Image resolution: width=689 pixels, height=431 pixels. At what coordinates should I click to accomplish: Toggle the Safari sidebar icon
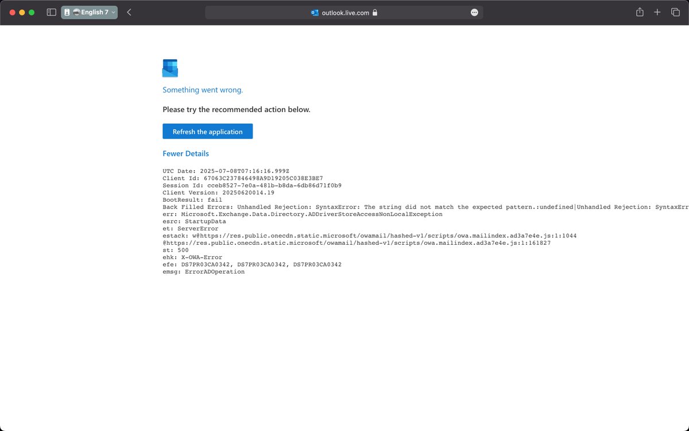click(51, 12)
